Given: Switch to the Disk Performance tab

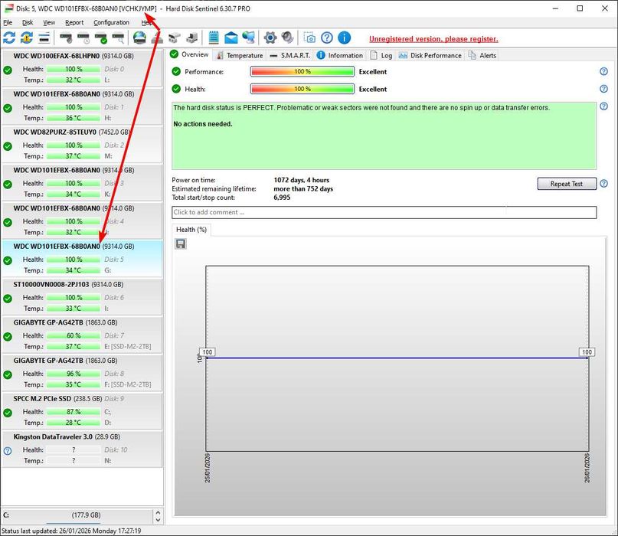Looking at the screenshot, I should pyautogui.click(x=430, y=56).
